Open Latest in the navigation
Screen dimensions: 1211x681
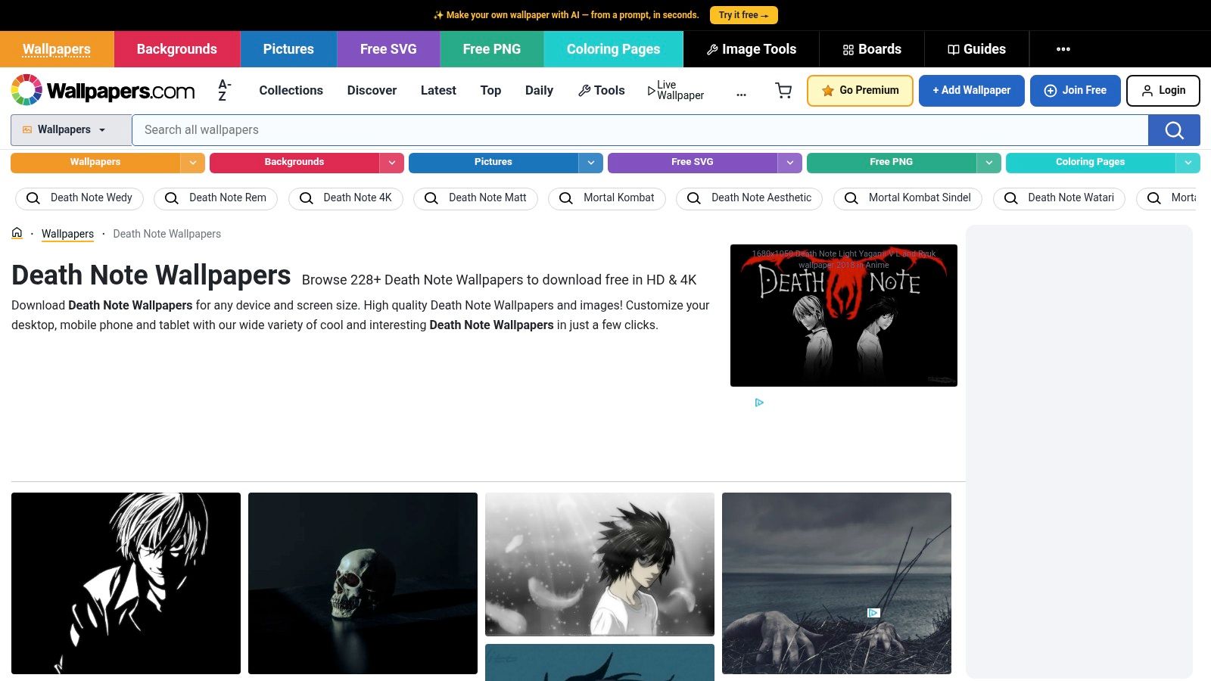click(x=438, y=90)
